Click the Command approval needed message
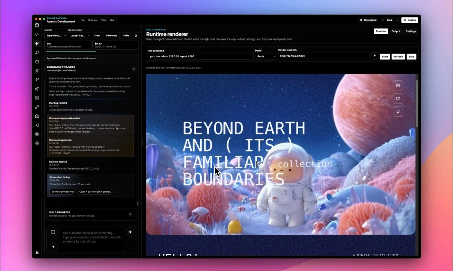The height and width of the screenshot is (271, 453). pyautogui.click(x=91, y=125)
